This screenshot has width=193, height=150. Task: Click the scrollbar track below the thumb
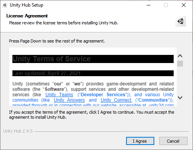click(x=180, y=80)
